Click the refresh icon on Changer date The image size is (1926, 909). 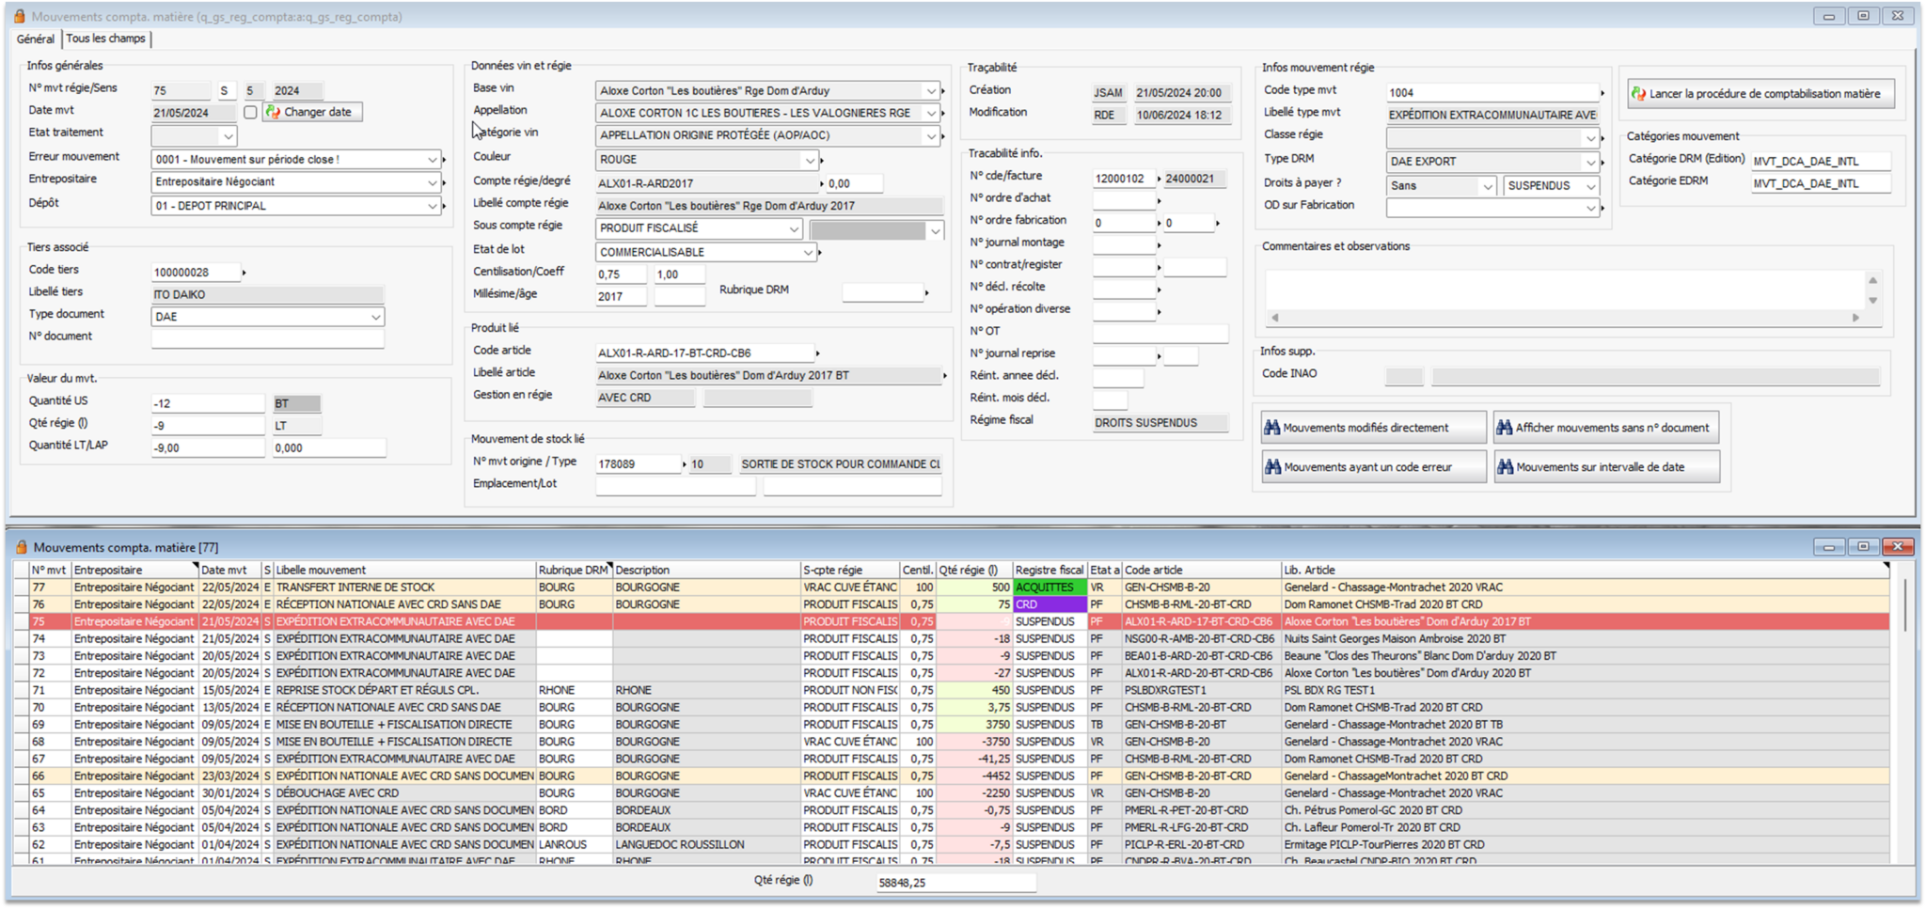click(x=274, y=112)
